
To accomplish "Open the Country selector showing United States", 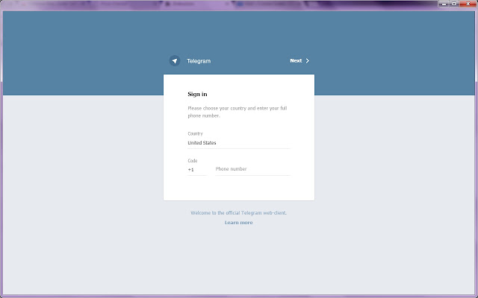I will pyautogui.click(x=239, y=142).
